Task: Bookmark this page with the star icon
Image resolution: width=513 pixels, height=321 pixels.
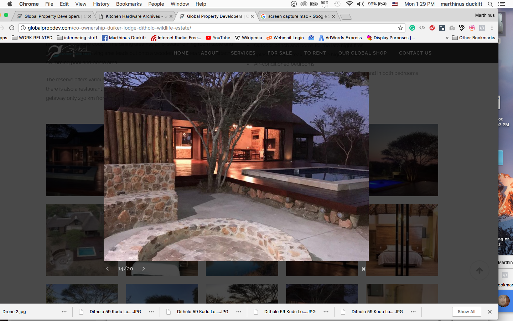Action: pyautogui.click(x=400, y=28)
